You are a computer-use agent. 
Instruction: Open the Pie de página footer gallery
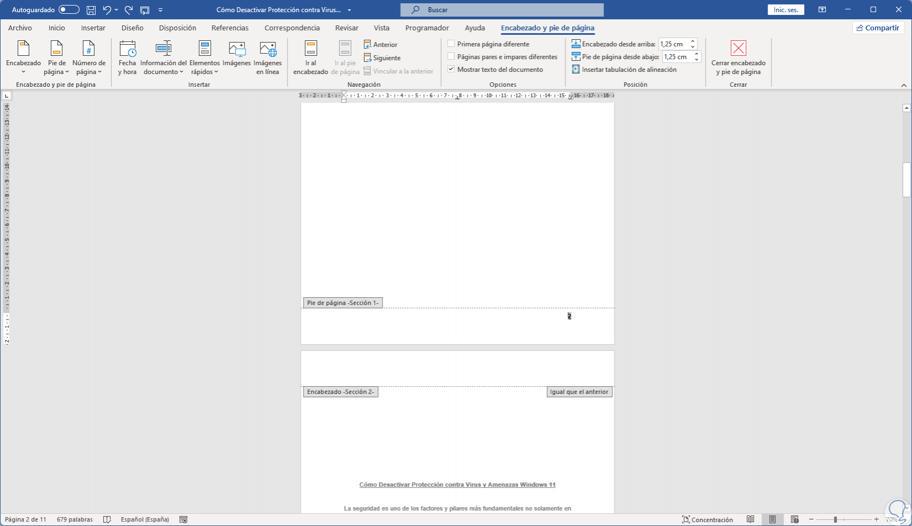(56, 57)
